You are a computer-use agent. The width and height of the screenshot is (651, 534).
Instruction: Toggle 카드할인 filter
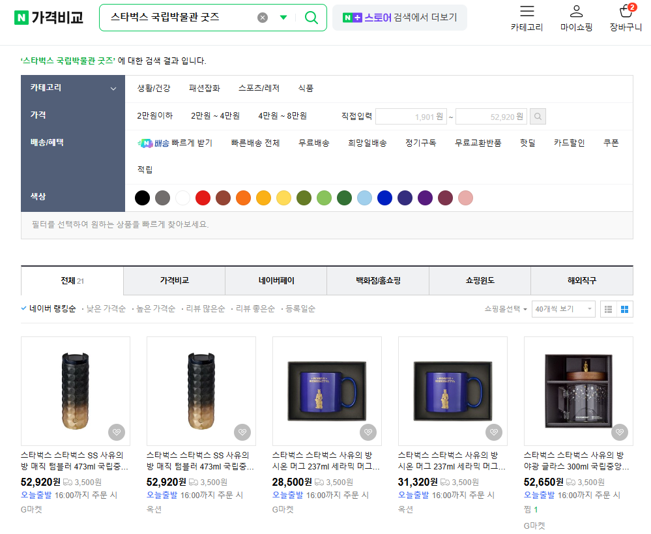coord(569,143)
